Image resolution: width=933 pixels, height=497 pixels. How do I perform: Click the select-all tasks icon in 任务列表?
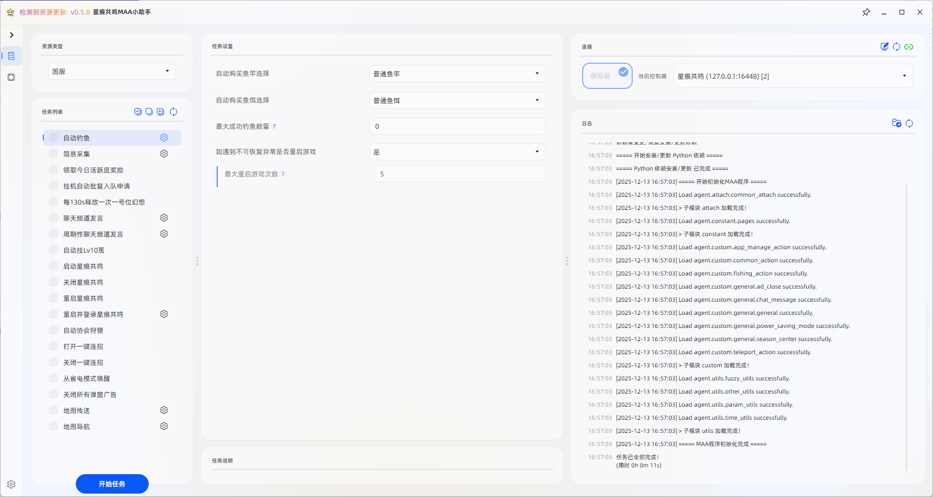[x=138, y=112]
